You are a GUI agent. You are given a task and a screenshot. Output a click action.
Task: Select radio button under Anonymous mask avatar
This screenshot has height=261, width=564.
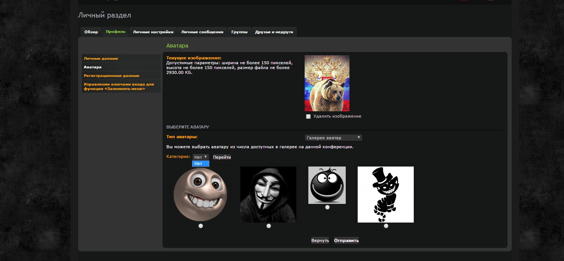(268, 226)
